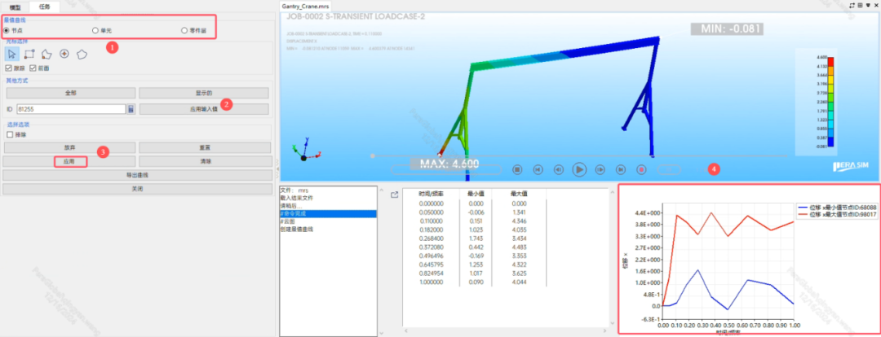Choose the 节点 radio button
The height and width of the screenshot is (337, 881).
tap(7, 30)
